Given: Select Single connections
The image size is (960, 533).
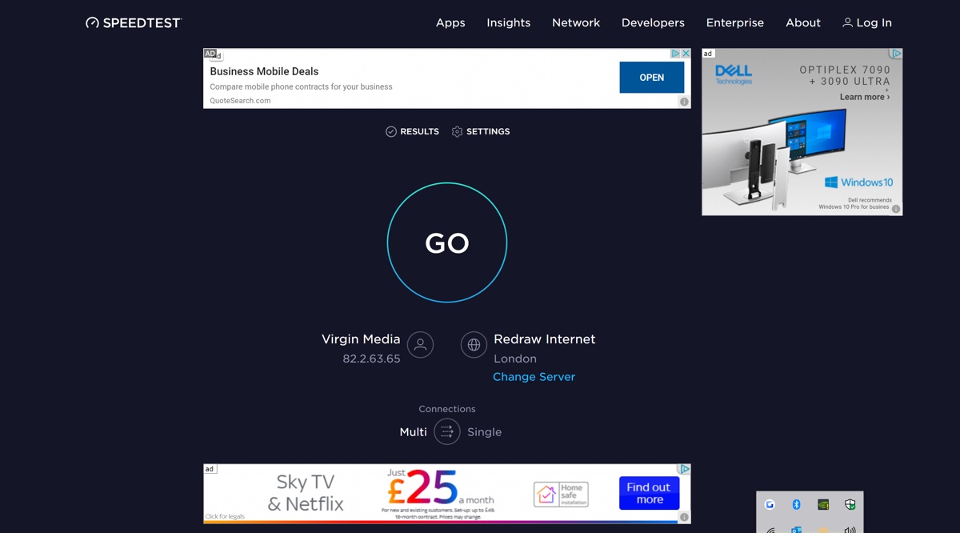Looking at the screenshot, I should click(484, 432).
